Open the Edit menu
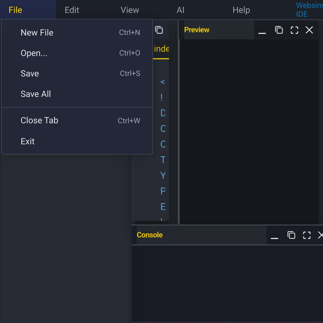 click(x=72, y=10)
